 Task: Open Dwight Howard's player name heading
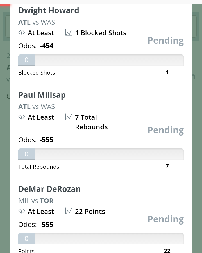49,10
